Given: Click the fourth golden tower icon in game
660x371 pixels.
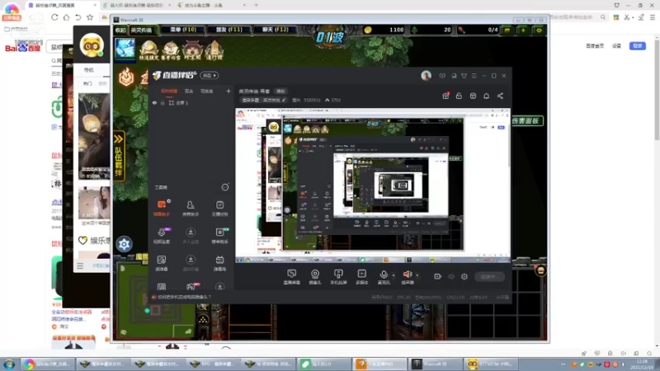Looking at the screenshot, I should [x=214, y=50].
